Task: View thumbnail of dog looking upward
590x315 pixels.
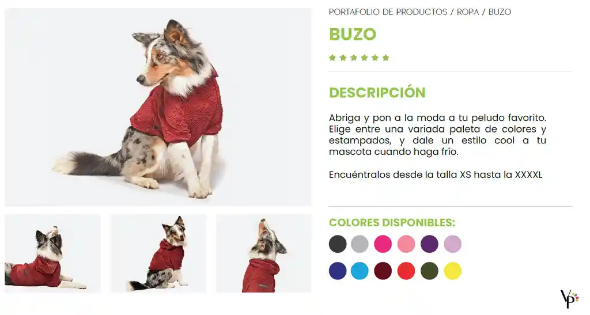Action: 264,253
